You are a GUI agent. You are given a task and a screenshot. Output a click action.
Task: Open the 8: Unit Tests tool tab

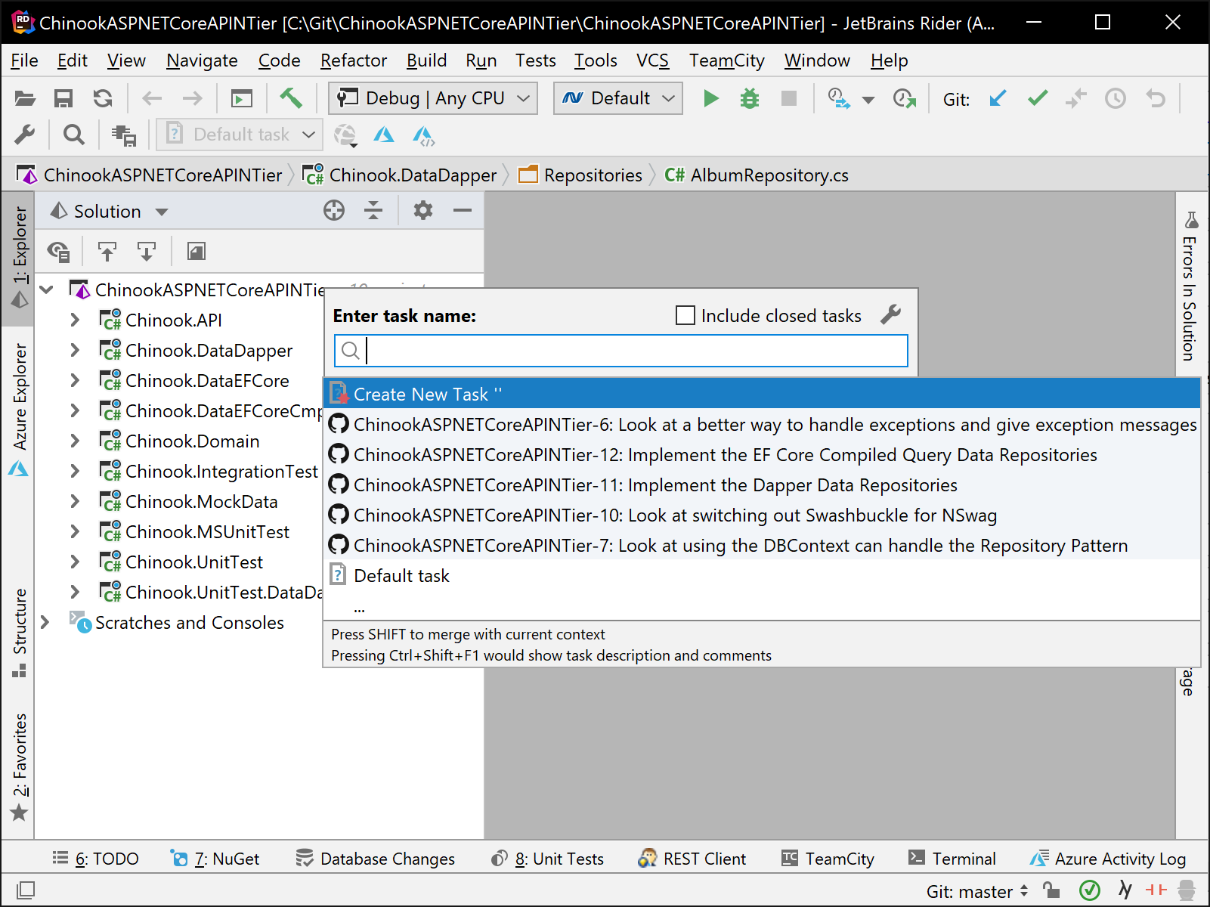point(547,859)
